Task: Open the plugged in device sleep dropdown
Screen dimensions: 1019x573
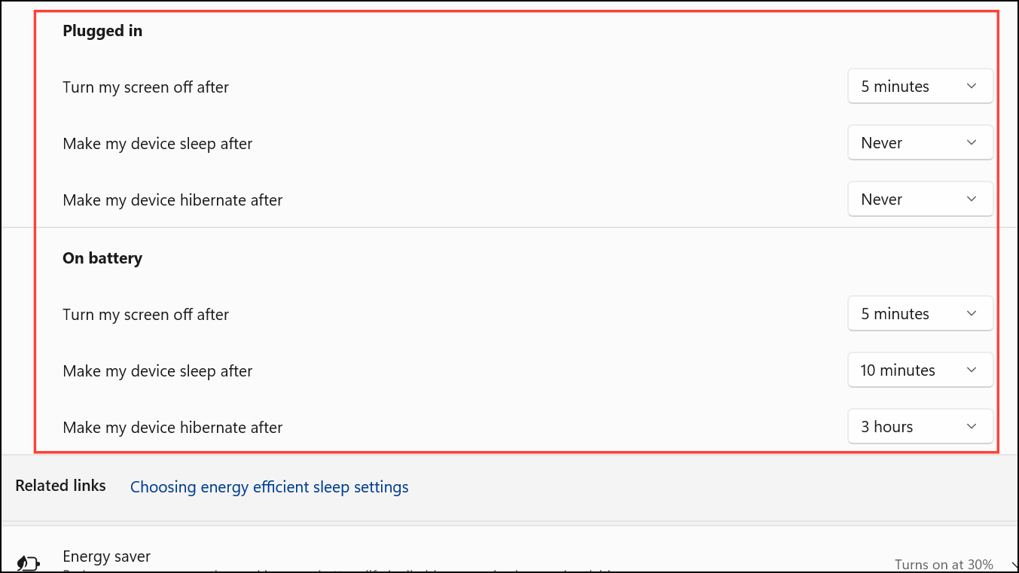Action: pyautogui.click(x=920, y=143)
